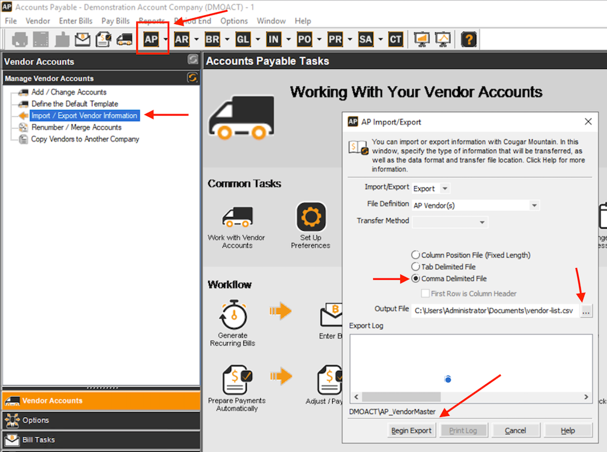
Task: Click the Export Log horizontal scrollbar thumb
Action: [x=401, y=397]
